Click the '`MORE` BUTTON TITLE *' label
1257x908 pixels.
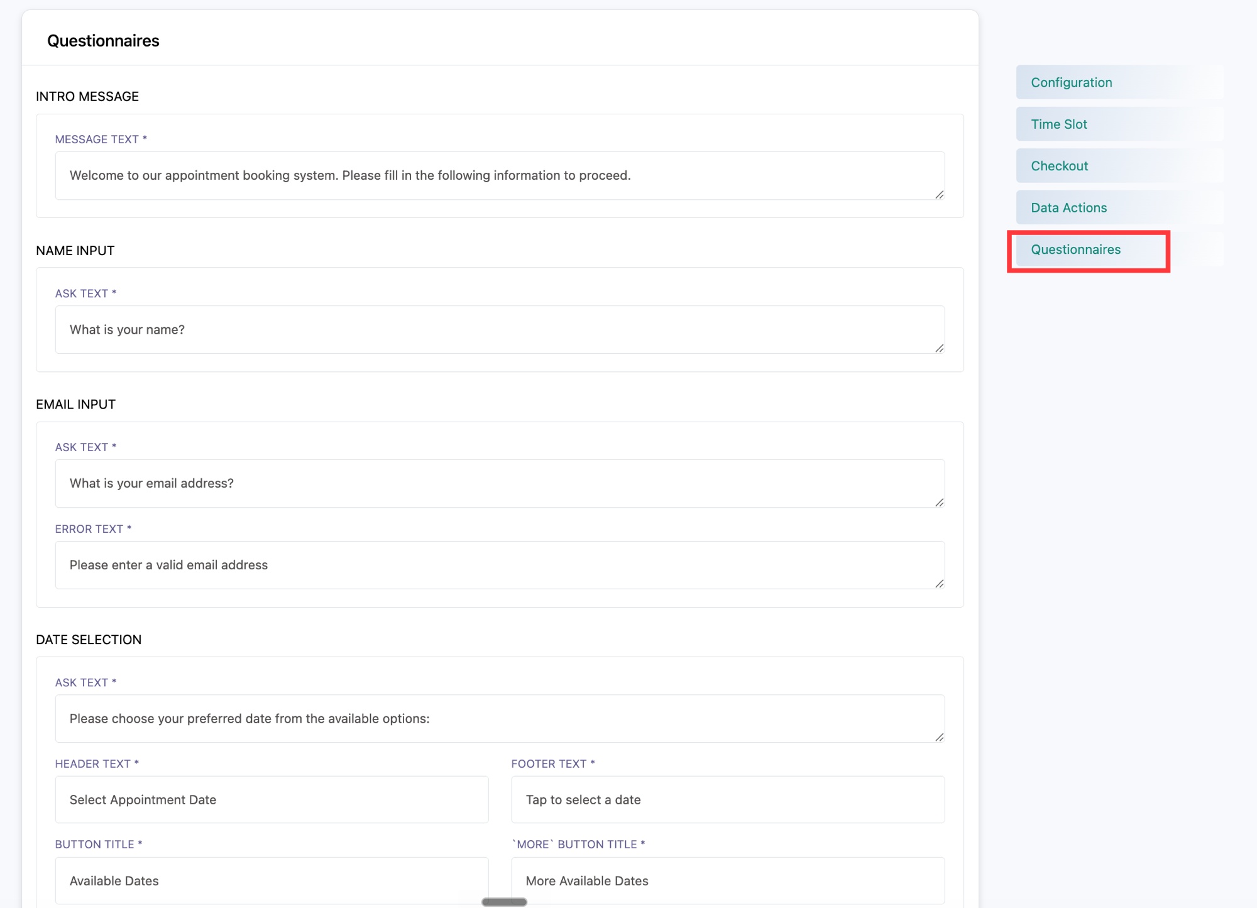(x=578, y=845)
